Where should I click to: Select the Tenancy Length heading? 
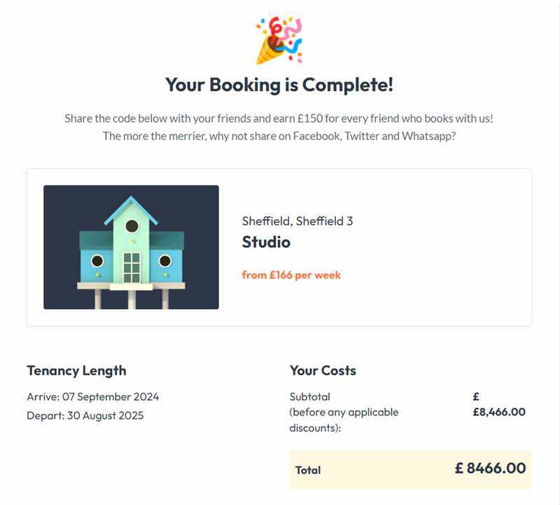click(x=76, y=371)
